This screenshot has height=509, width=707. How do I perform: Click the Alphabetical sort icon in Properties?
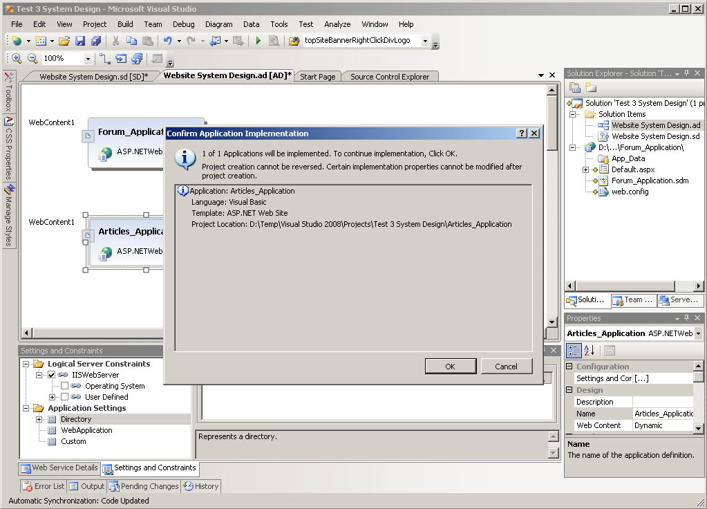pyautogui.click(x=590, y=350)
